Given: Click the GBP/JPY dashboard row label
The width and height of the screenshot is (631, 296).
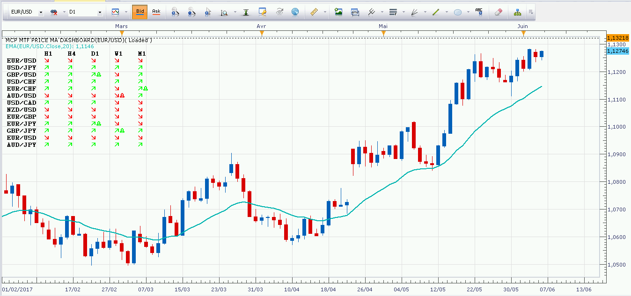Looking at the screenshot, I should (22, 131).
